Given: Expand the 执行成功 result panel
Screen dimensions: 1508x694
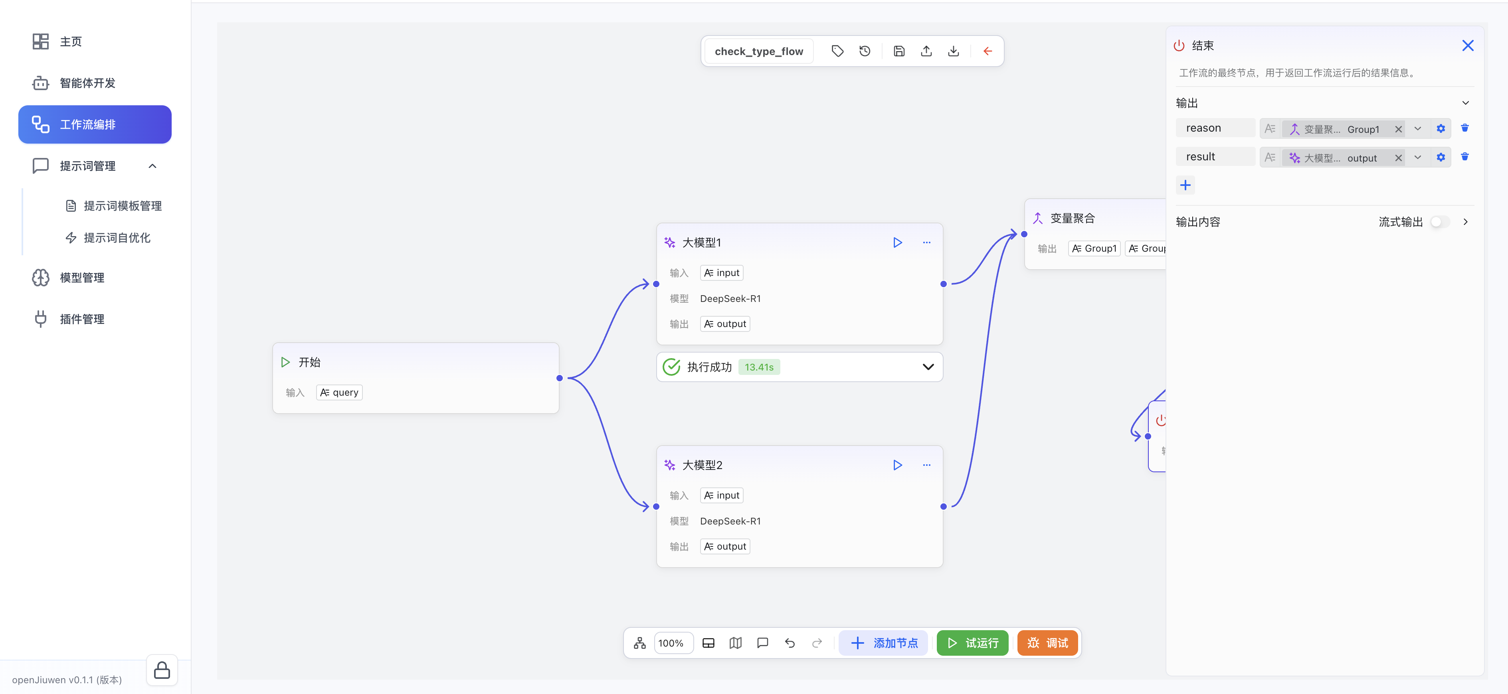Looking at the screenshot, I should click(x=927, y=367).
